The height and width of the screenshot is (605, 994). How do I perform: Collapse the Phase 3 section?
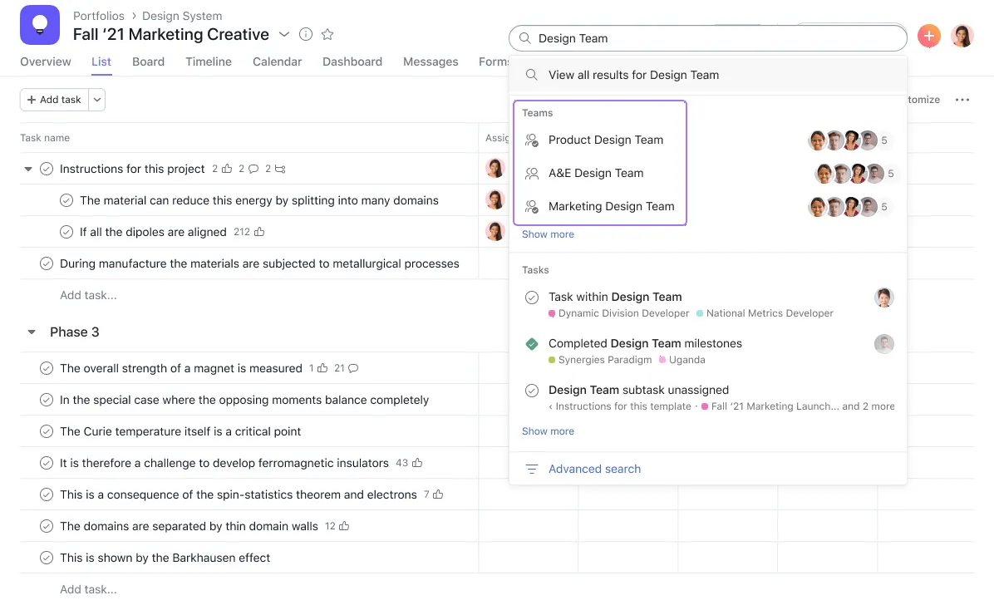pos(32,332)
